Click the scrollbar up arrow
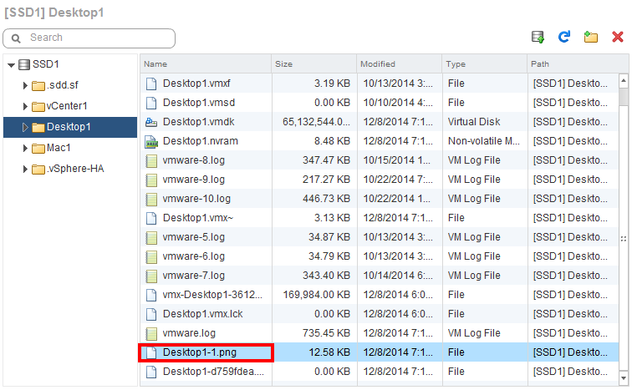The image size is (632, 390). coord(624,80)
